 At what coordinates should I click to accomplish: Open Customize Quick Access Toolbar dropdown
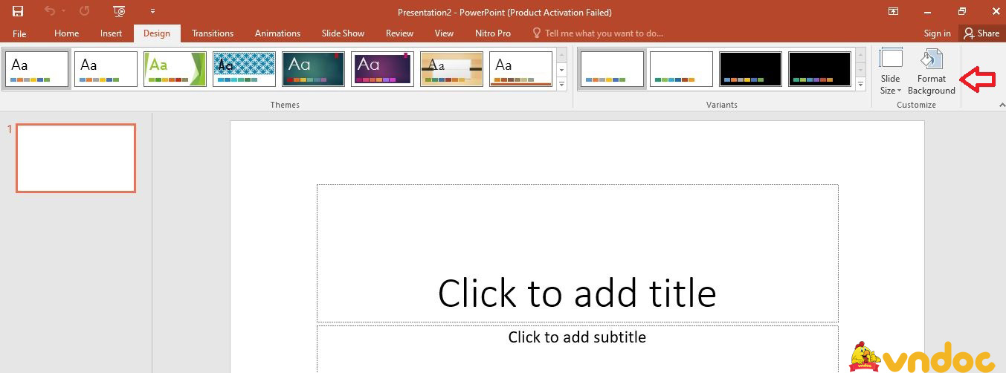(x=152, y=11)
